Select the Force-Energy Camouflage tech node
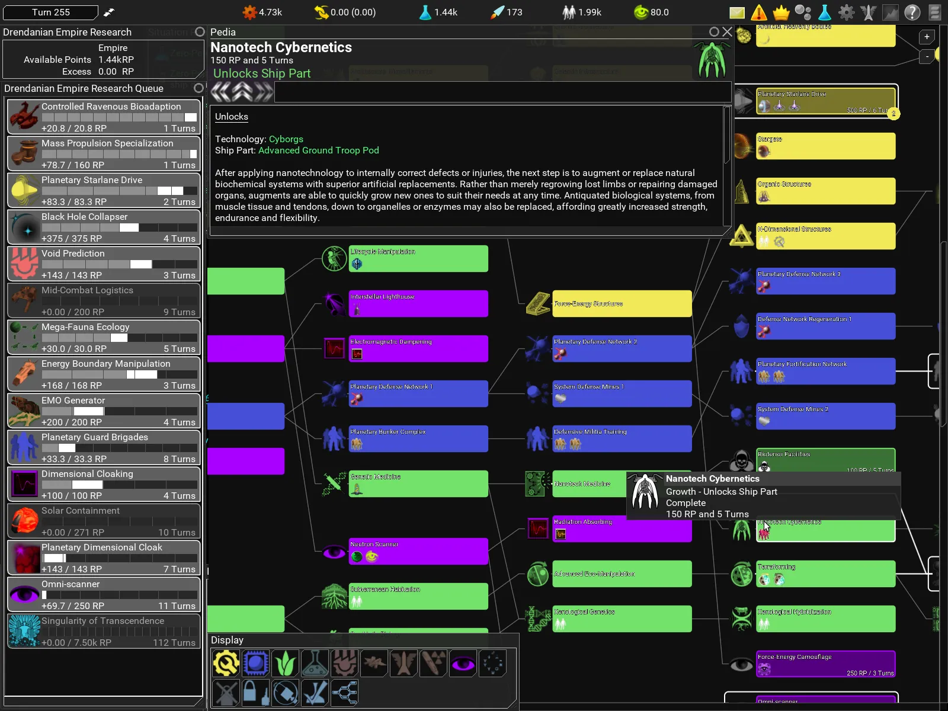948x711 pixels. pyautogui.click(x=826, y=664)
